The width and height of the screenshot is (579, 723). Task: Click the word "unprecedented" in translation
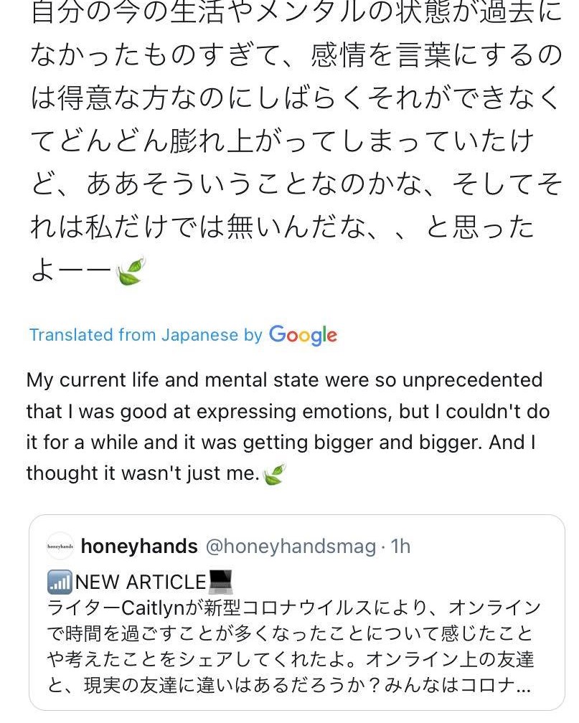pos(469,379)
